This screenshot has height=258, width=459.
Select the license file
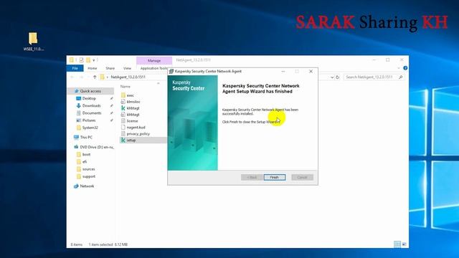[132, 121]
